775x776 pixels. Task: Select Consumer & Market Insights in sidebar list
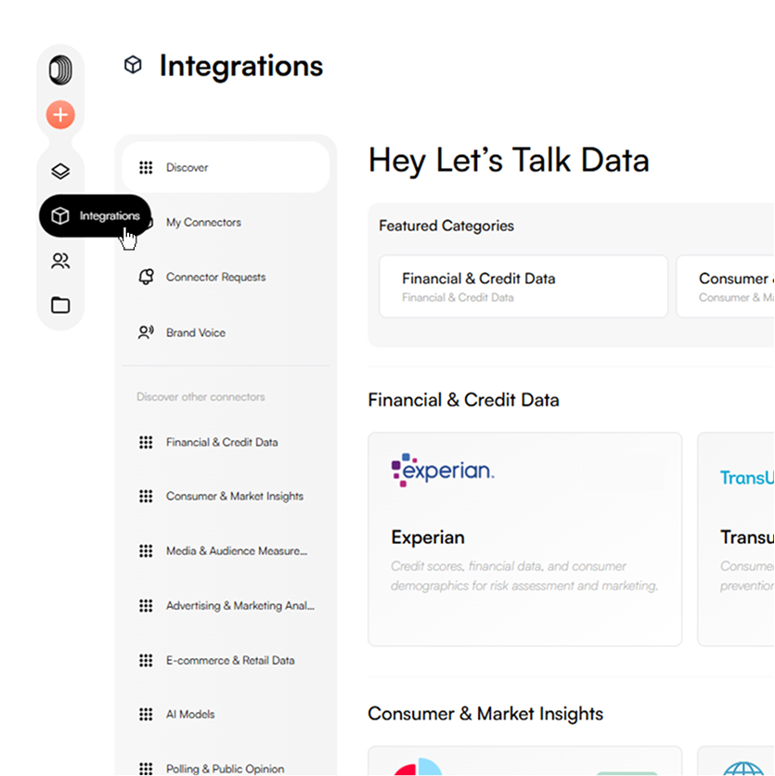click(x=226, y=497)
